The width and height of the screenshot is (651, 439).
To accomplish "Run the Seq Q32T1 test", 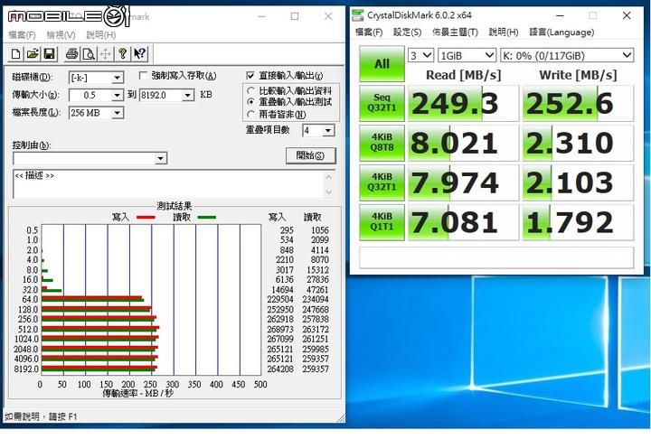I will pyautogui.click(x=382, y=103).
